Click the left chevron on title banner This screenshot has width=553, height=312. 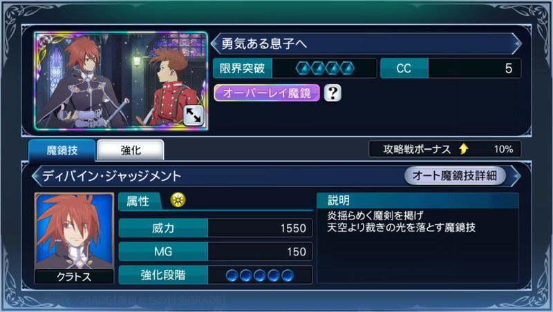coord(215,43)
